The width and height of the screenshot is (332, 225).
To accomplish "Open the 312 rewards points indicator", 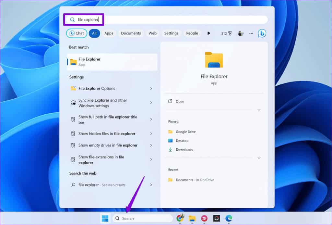I will [227, 33].
